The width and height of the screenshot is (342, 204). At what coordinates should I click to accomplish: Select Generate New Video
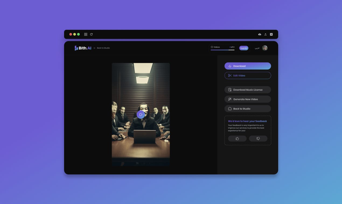pyautogui.click(x=248, y=99)
